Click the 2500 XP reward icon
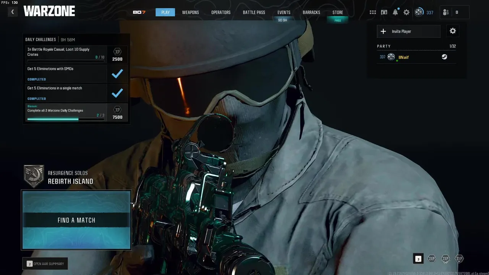489x275 pixels. pos(117,52)
